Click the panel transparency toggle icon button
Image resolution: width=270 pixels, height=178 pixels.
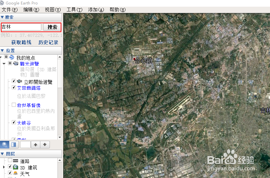[x=14, y=145]
